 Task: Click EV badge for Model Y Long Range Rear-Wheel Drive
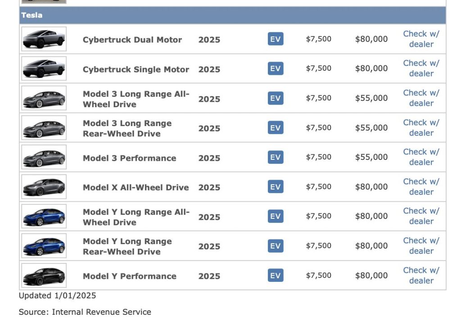click(x=276, y=246)
